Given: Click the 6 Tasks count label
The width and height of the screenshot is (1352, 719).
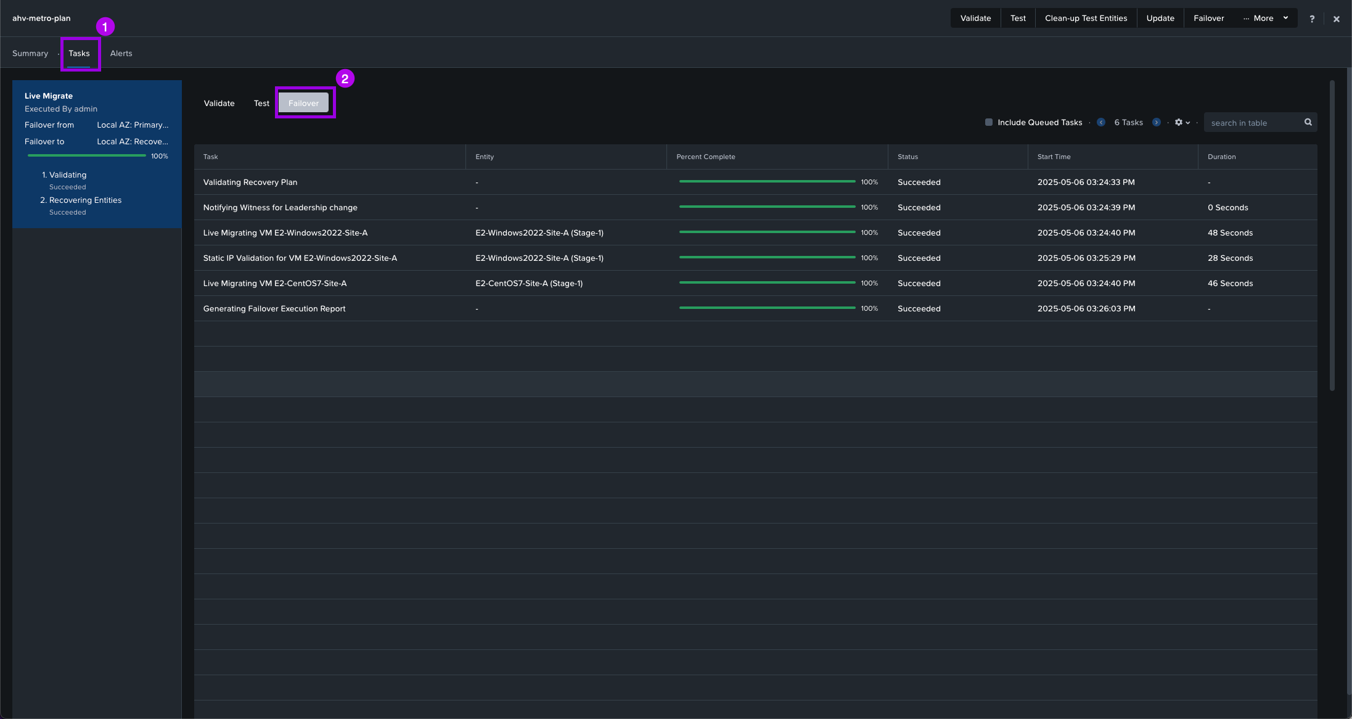Looking at the screenshot, I should [1129, 122].
